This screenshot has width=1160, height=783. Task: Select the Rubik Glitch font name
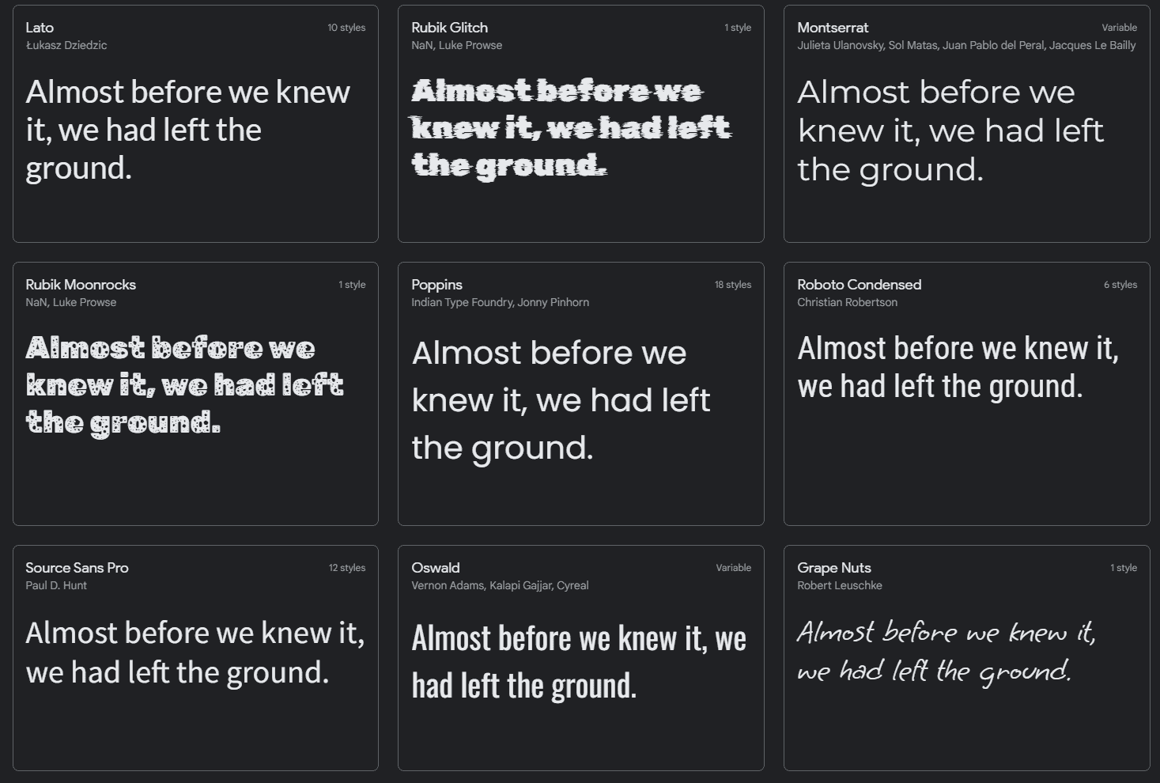(x=449, y=27)
